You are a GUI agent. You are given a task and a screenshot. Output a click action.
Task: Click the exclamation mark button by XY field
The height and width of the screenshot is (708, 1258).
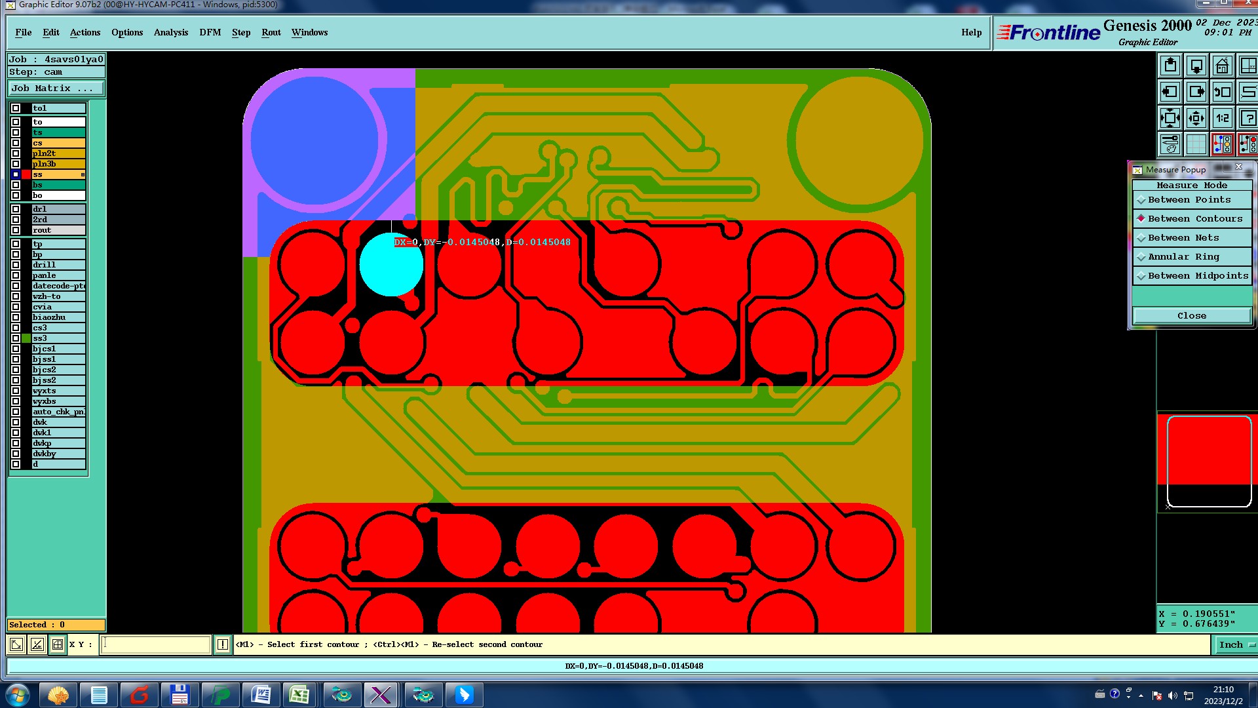click(223, 644)
